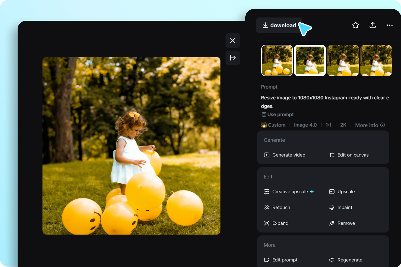Click Use prompt link
Screen dimensions: 401x267
[278, 114]
